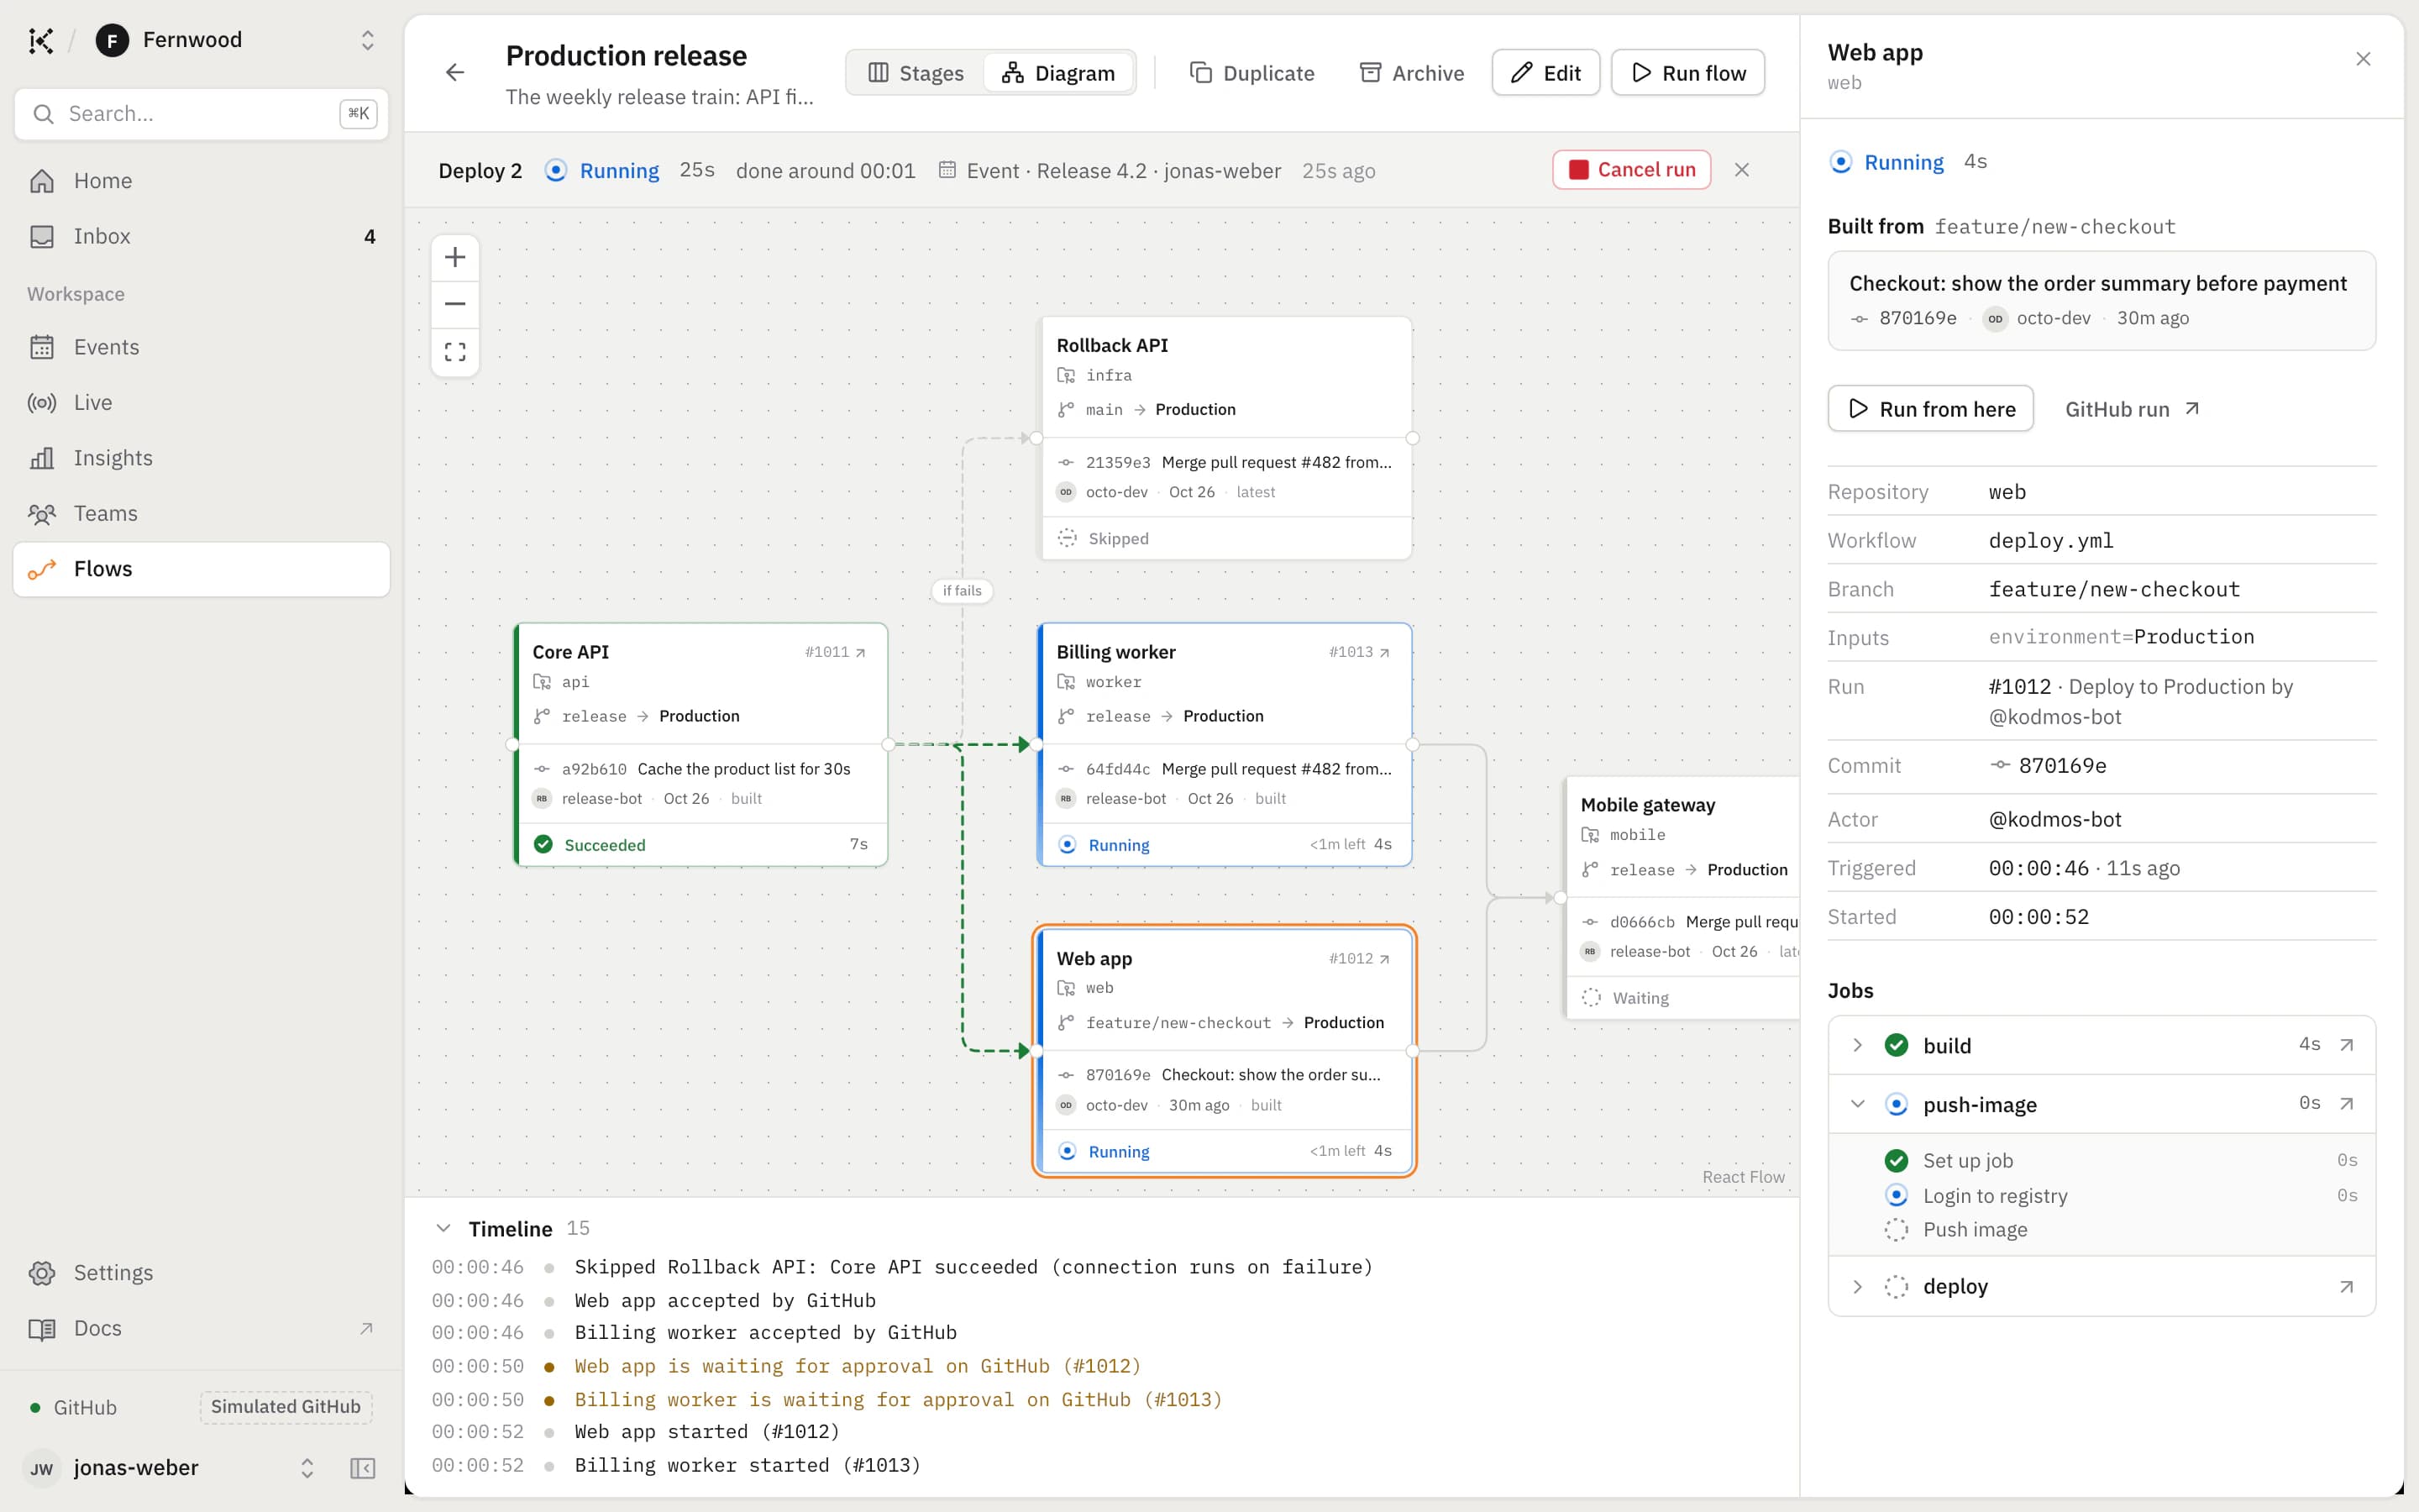Focus the Search field

(x=201, y=114)
